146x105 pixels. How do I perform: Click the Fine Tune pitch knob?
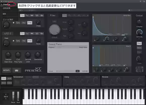click(18, 55)
